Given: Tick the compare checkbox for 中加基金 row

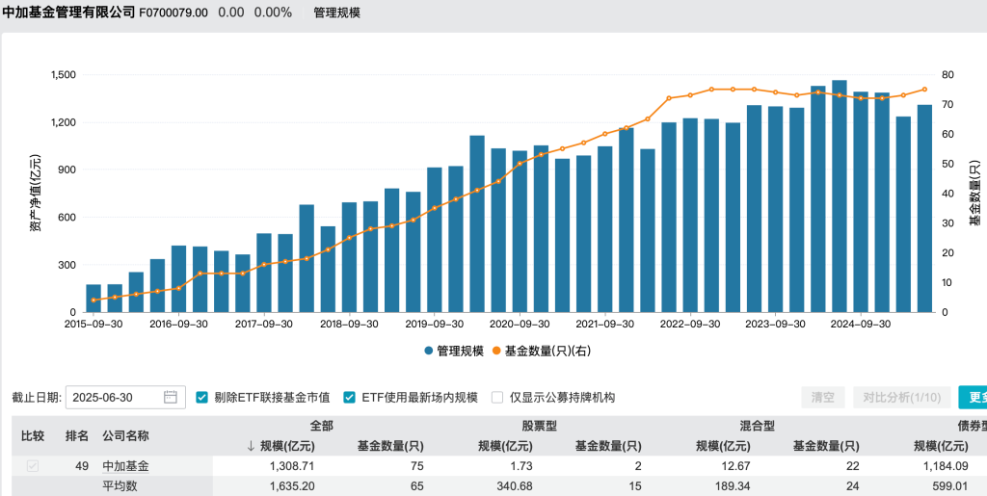Looking at the screenshot, I should click(x=32, y=466).
